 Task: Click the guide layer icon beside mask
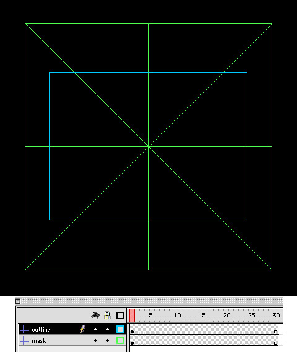tap(25, 341)
